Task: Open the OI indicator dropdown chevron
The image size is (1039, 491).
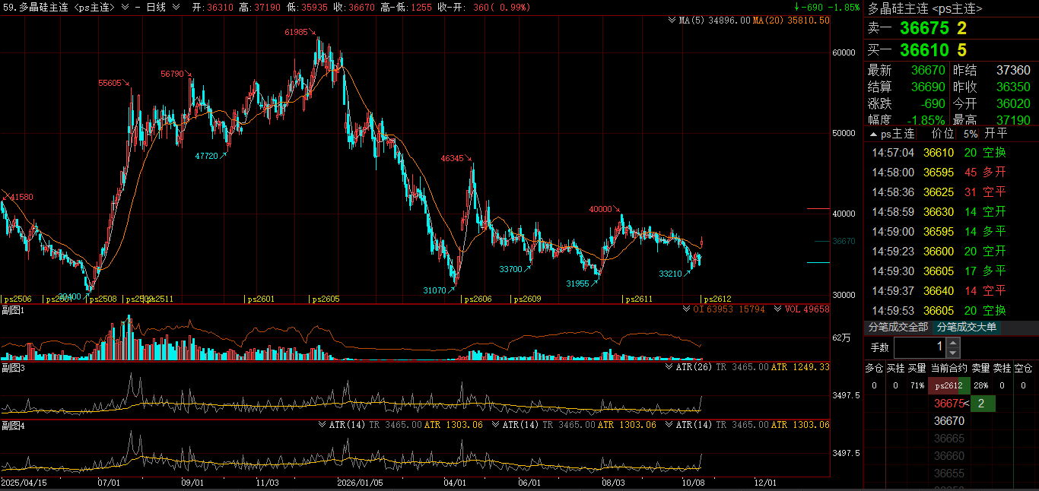Action: coord(686,309)
